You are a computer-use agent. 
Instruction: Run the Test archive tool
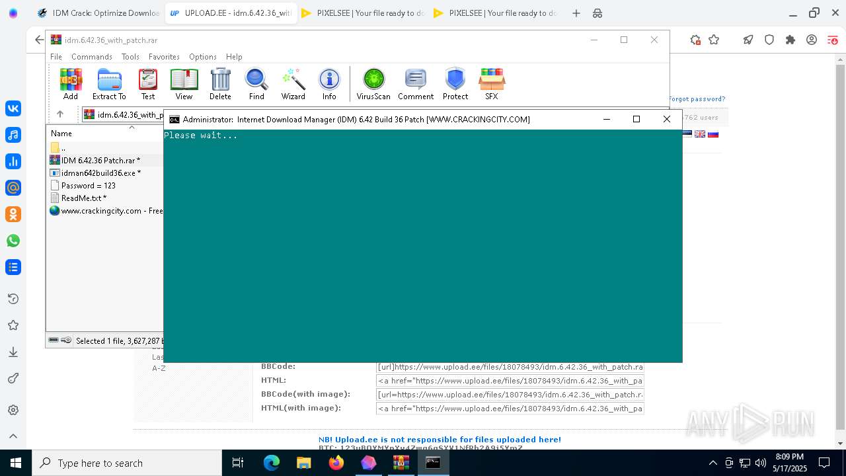point(148,84)
